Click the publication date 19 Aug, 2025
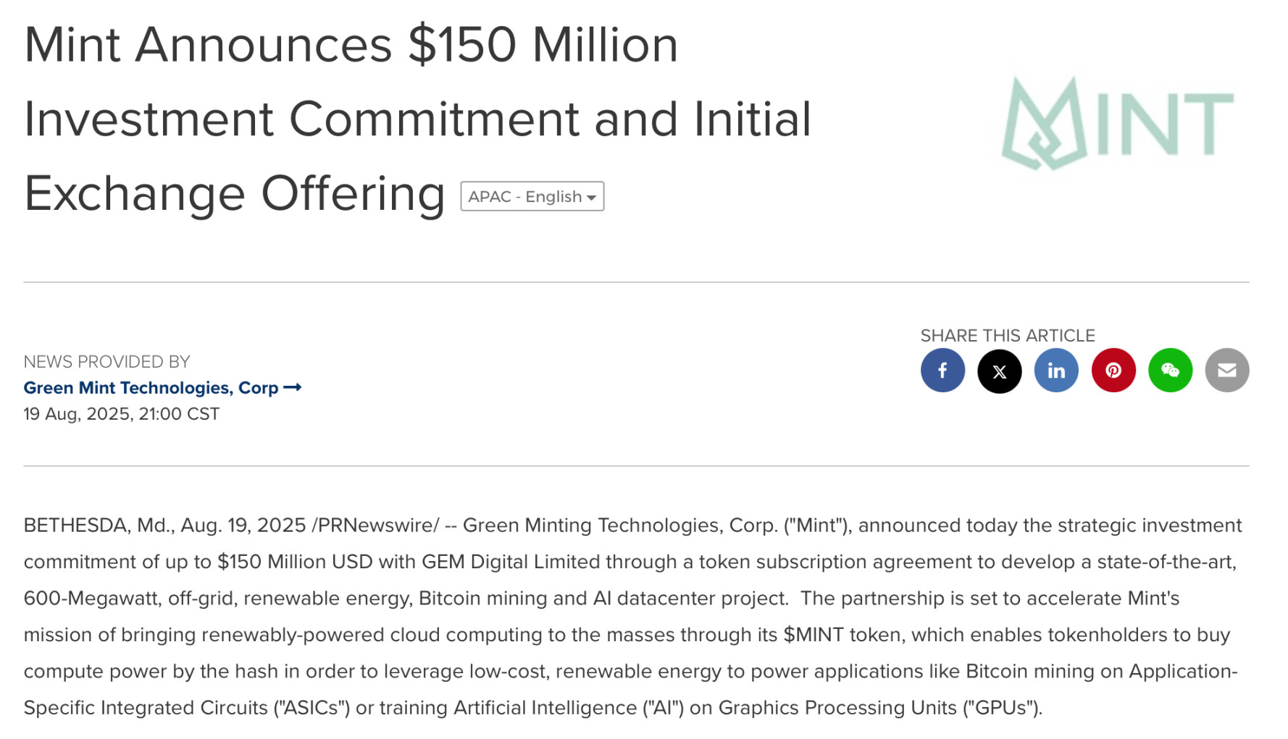The height and width of the screenshot is (739, 1288). pos(121,414)
